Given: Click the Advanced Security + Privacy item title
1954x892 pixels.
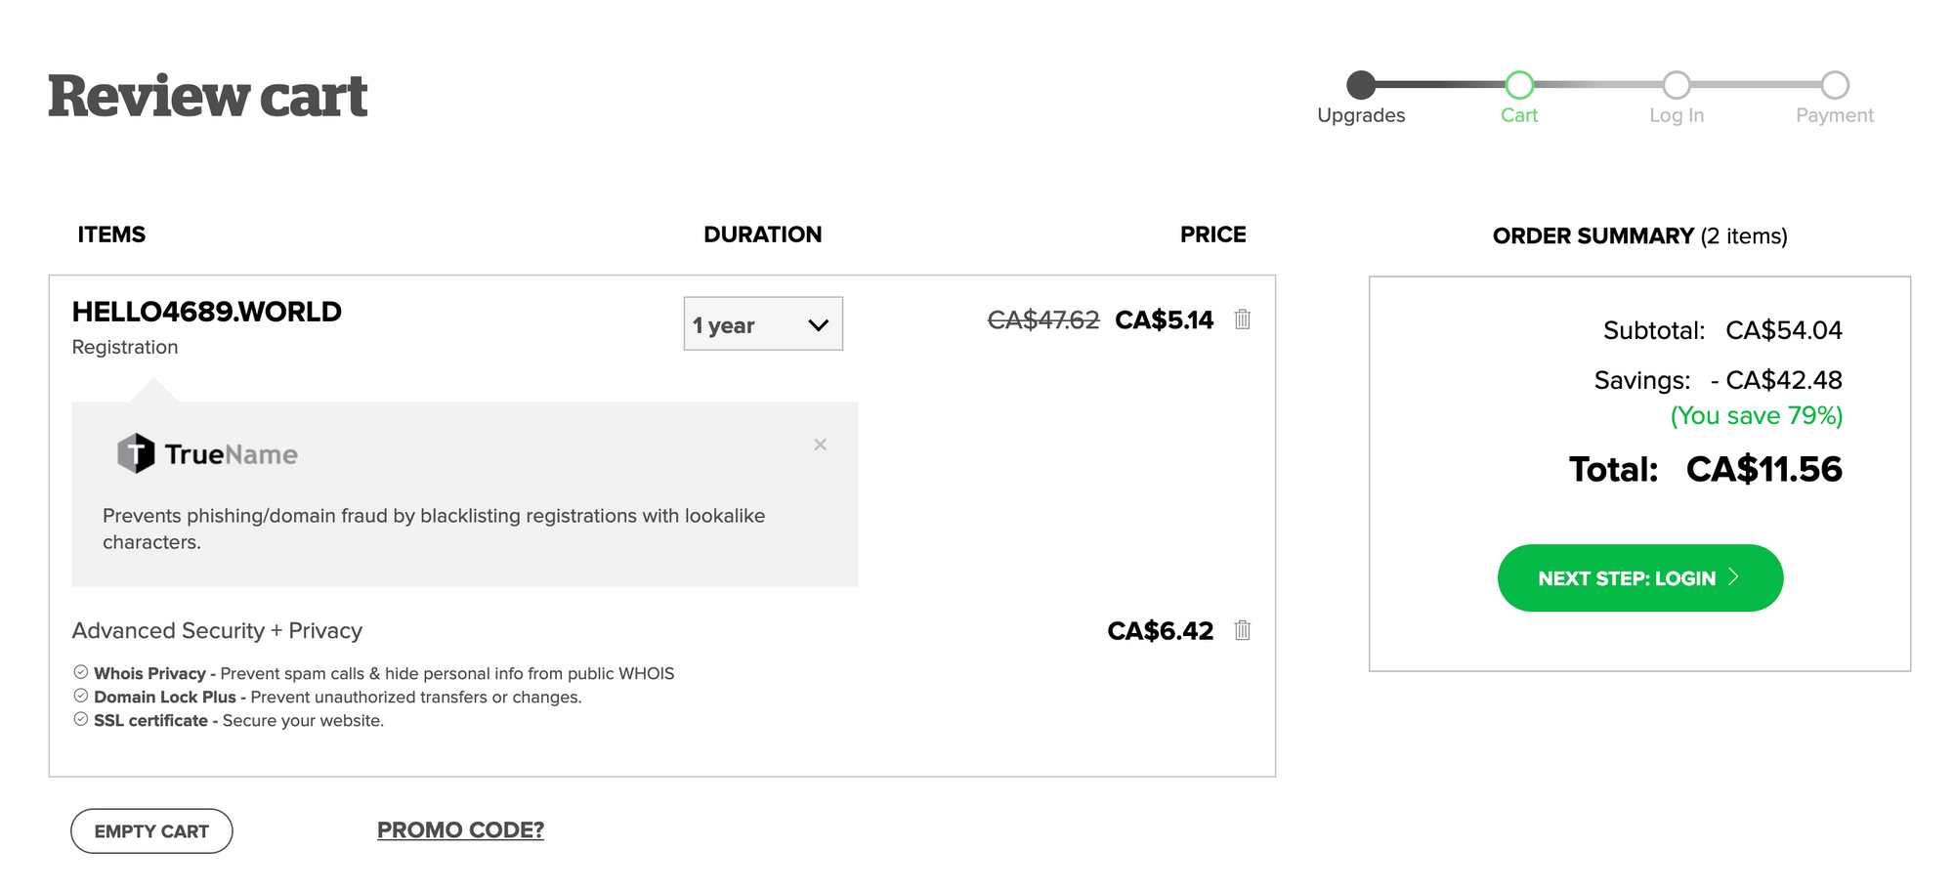Looking at the screenshot, I should pyautogui.click(x=217, y=631).
